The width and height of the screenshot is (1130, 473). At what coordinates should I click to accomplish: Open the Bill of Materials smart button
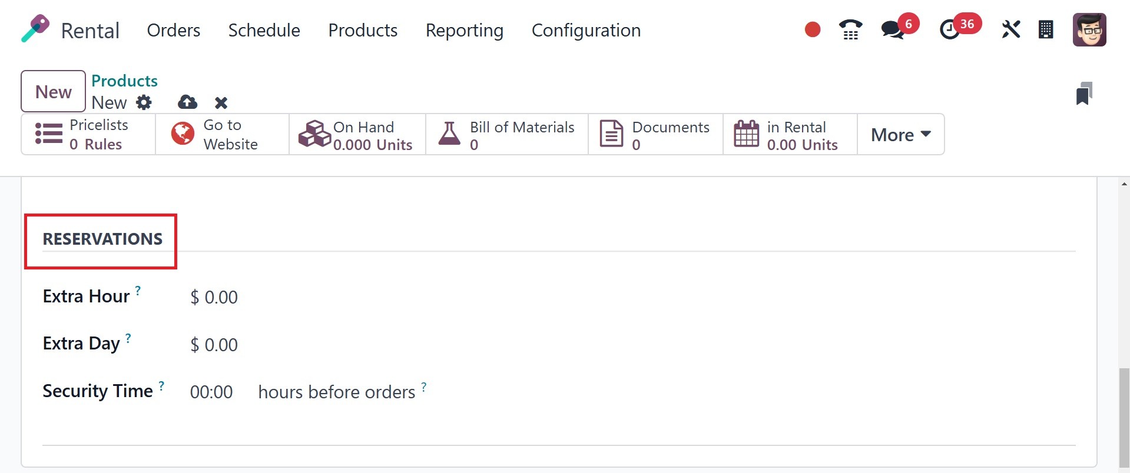point(506,135)
